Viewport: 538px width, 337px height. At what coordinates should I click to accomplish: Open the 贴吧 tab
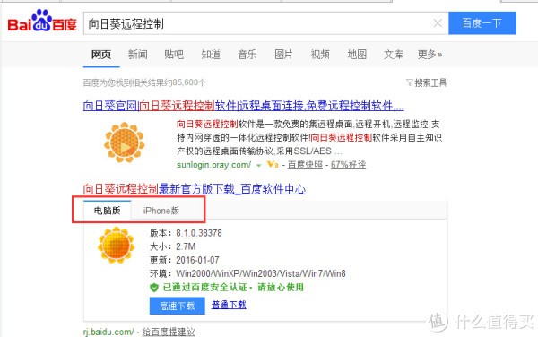(174, 55)
